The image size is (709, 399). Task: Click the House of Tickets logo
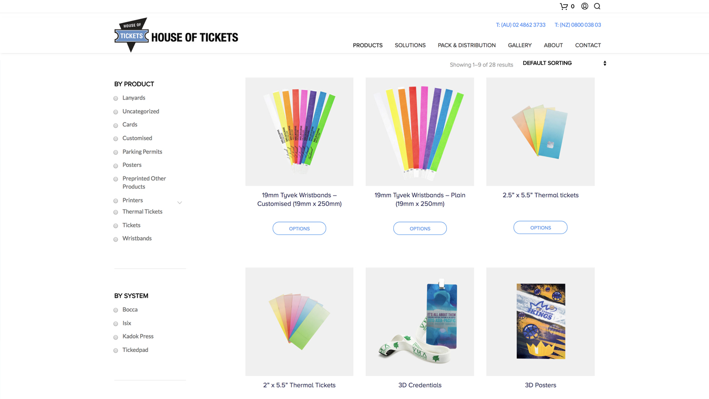pos(176,35)
